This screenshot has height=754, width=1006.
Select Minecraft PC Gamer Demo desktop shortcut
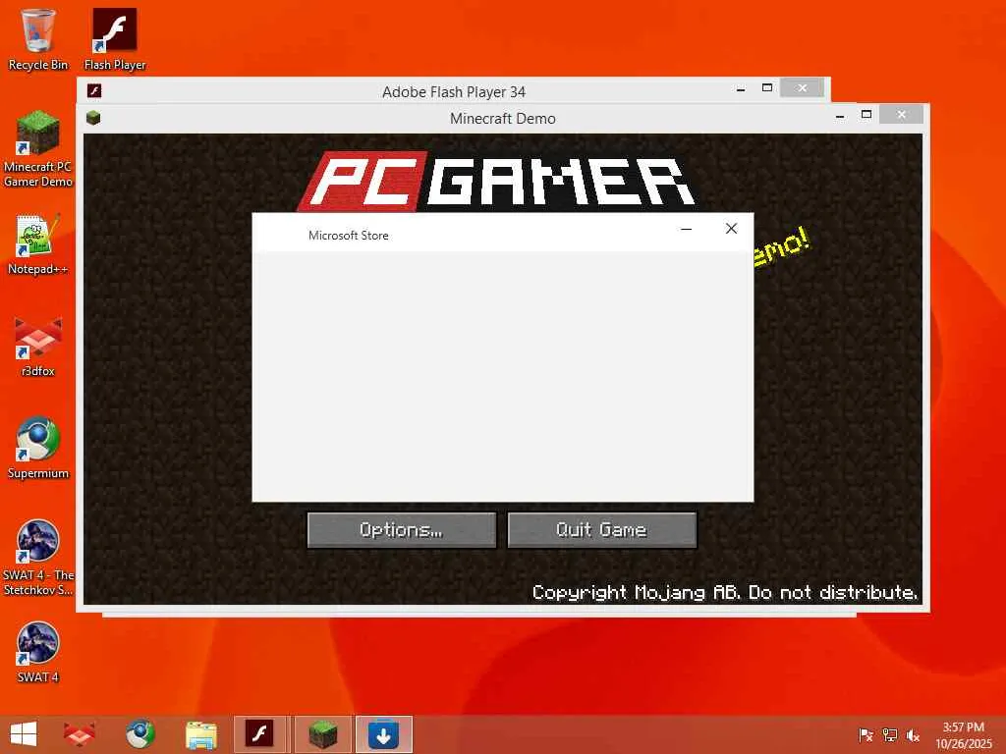click(38, 149)
